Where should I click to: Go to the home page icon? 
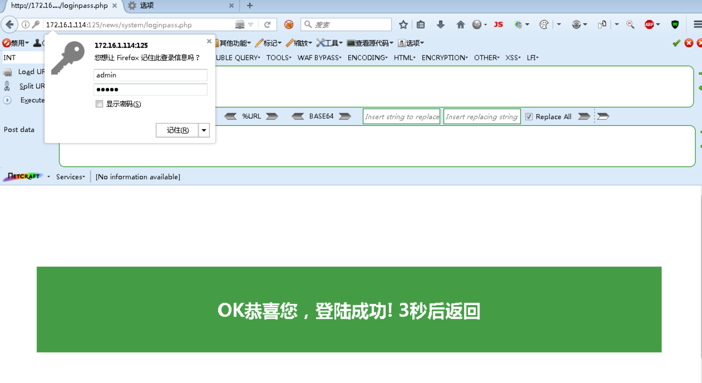click(460, 25)
